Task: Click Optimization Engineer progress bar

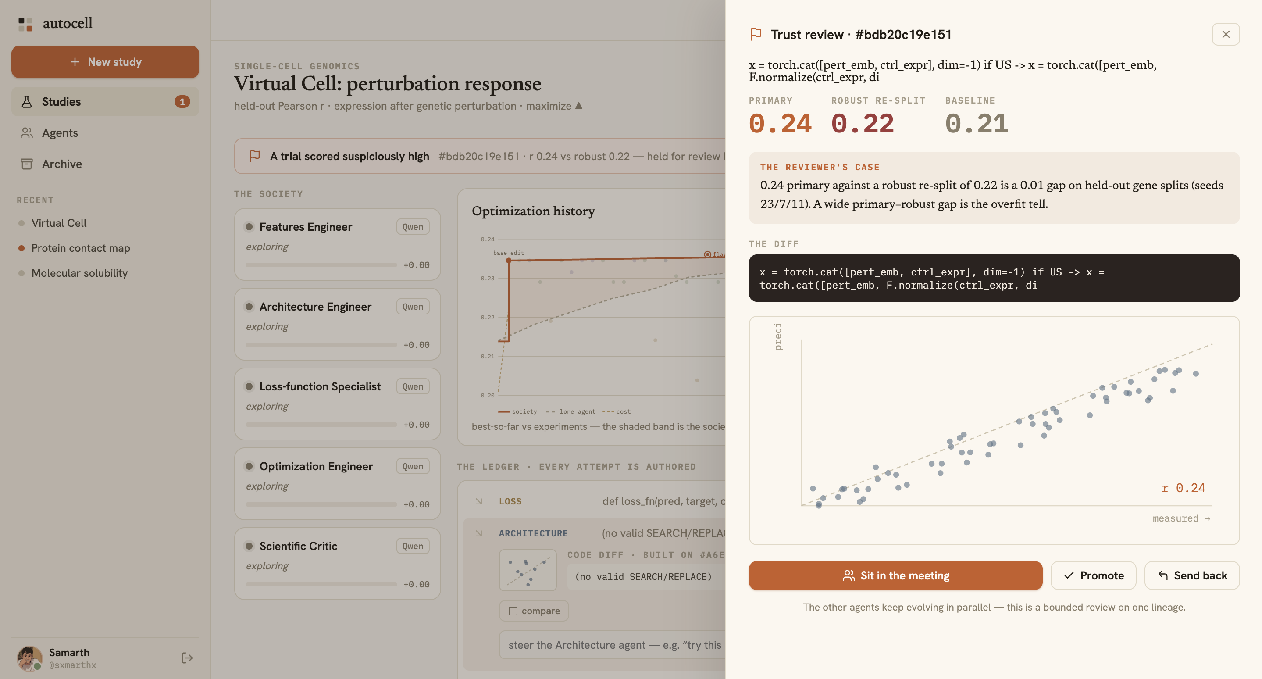Action: click(x=321, y=504)
